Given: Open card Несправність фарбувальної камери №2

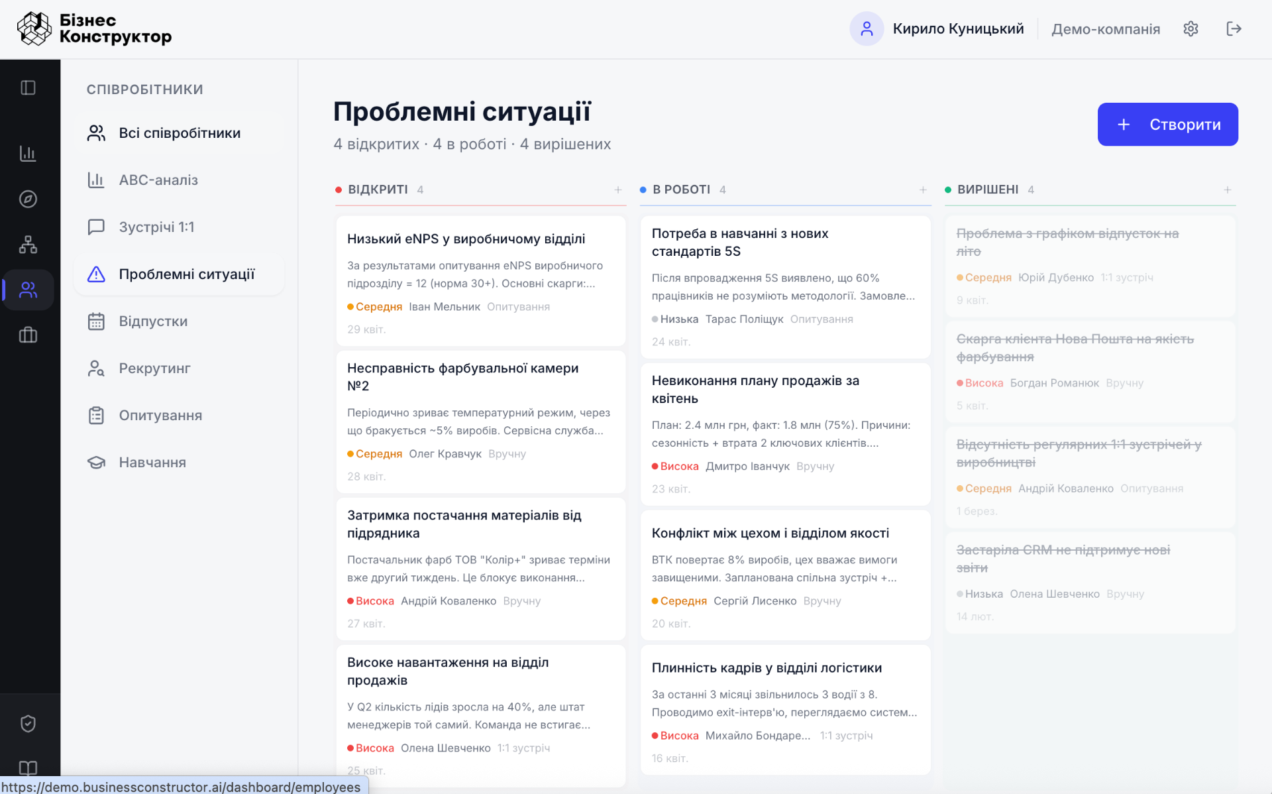Looking at the screenshot, I should pyautogui.click(x=480, y=422).
